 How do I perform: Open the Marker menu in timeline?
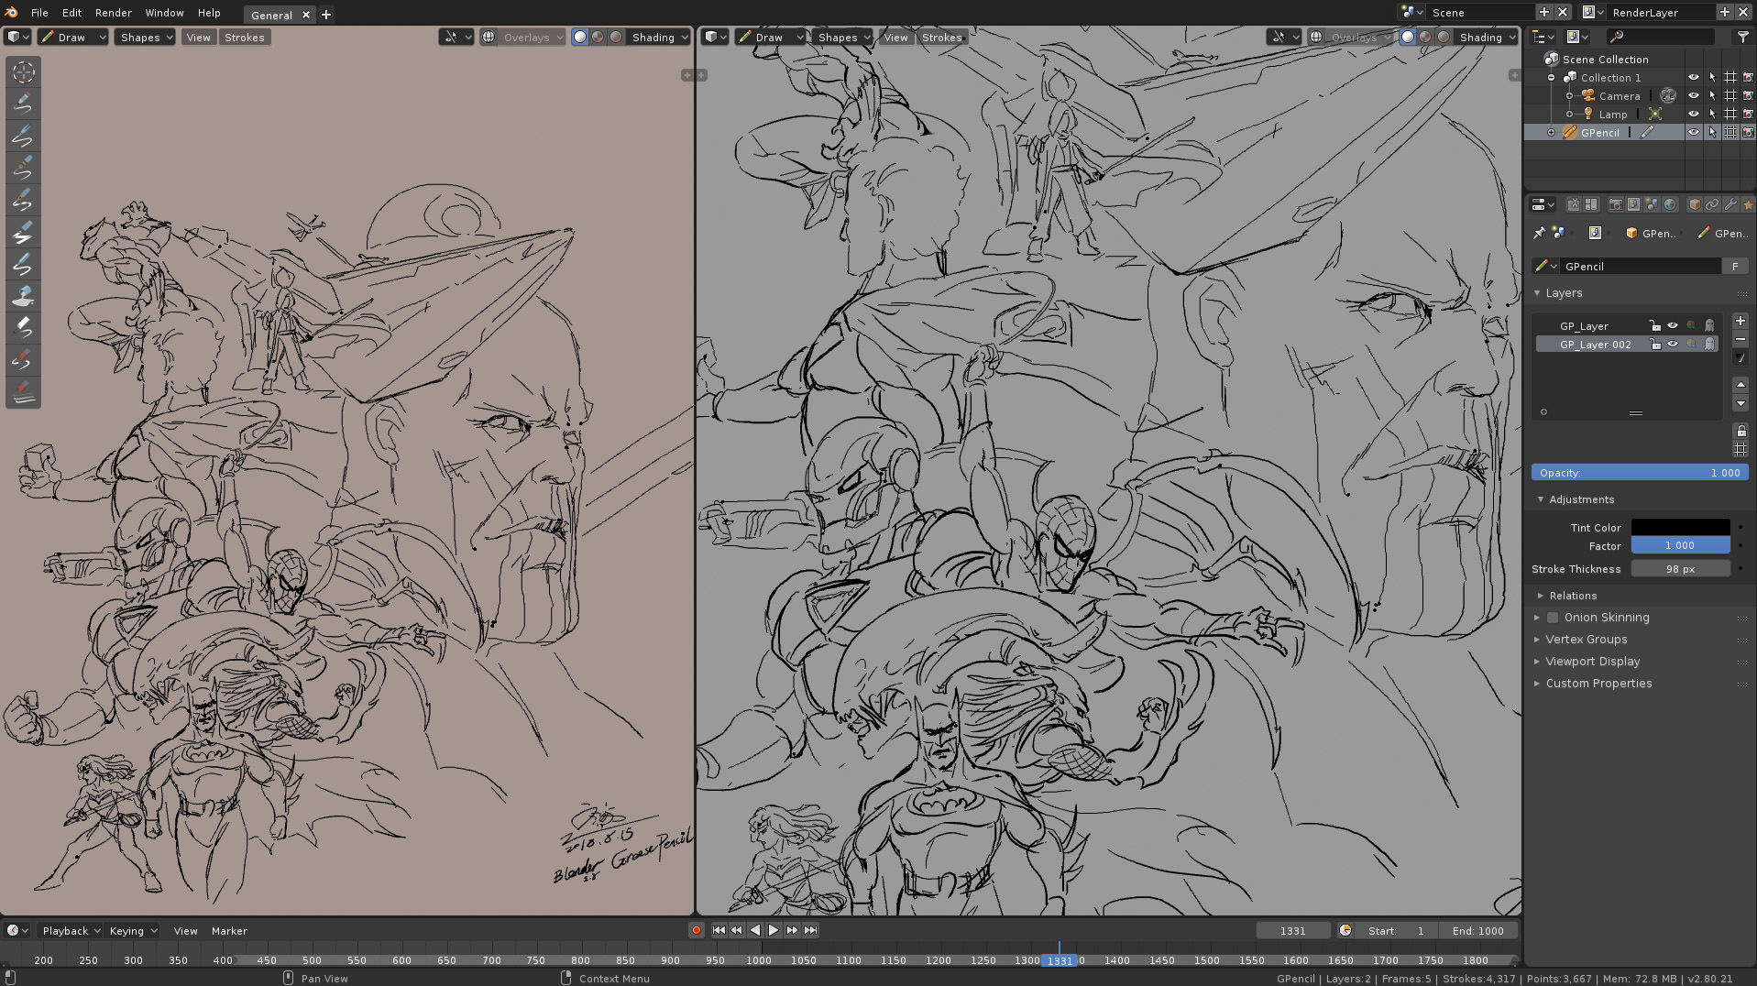[229, 930]
